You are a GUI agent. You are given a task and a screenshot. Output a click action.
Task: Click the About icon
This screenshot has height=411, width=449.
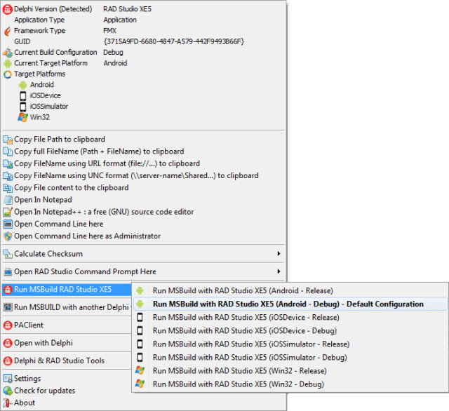7,403
